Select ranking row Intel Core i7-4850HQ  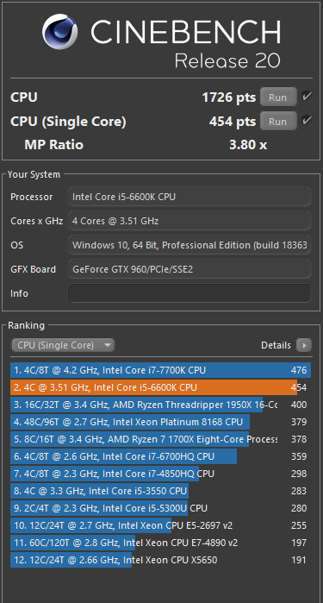[x=160, y=474]
